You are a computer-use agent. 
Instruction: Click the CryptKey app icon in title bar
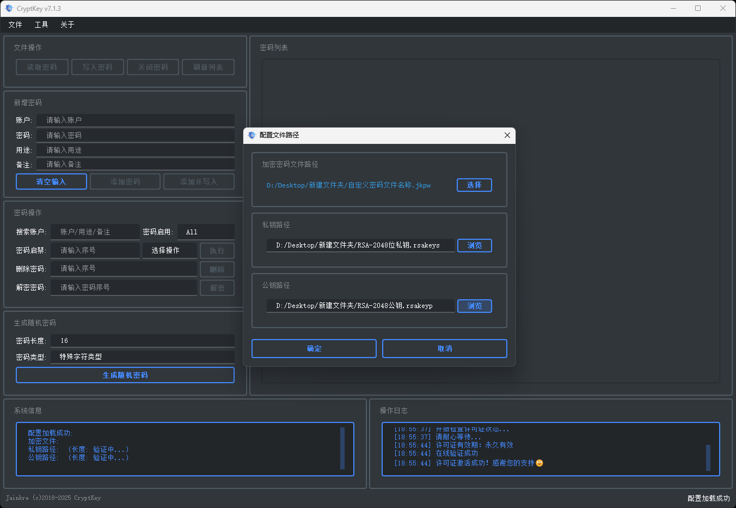click(x=9, y=8)
